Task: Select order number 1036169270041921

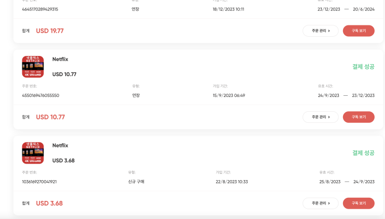Action: pos(39,182)
